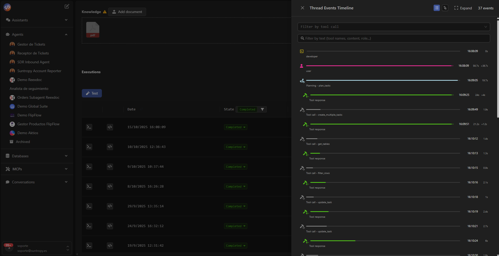Open the list view icon in Thread Events Timeline
The height and width of the screenshot is (256, 499).
pyautogui.click(x=436, y=8)
